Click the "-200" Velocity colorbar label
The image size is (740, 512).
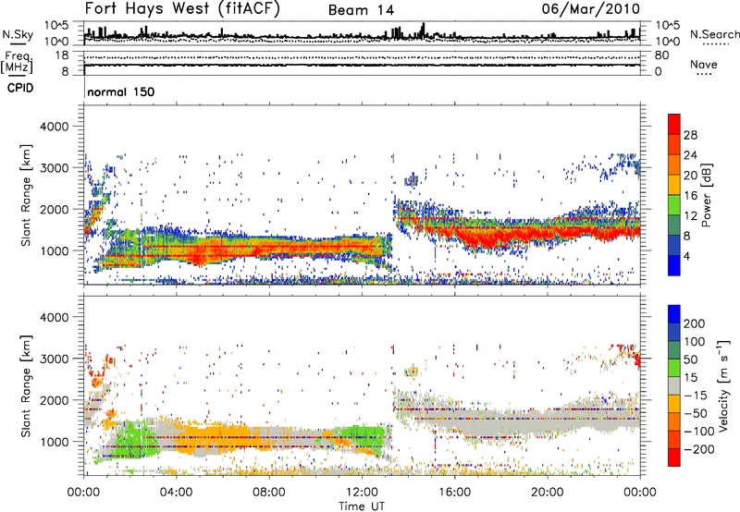[699, 449]
